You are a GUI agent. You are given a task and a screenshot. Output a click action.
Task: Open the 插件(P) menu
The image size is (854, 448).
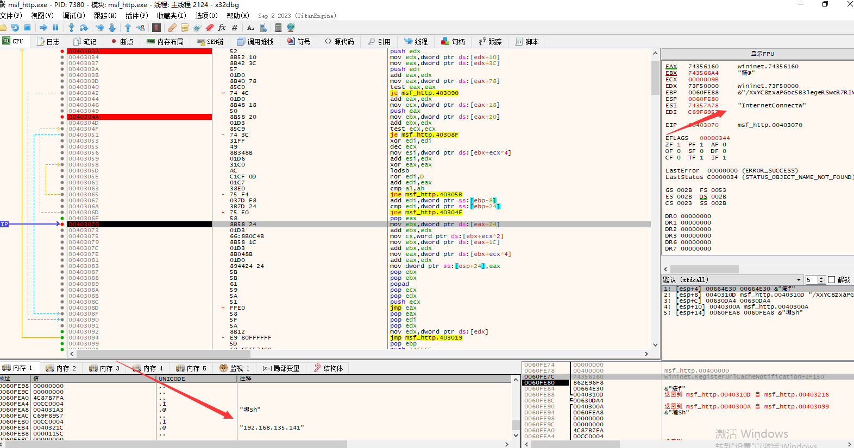point(137,16)
